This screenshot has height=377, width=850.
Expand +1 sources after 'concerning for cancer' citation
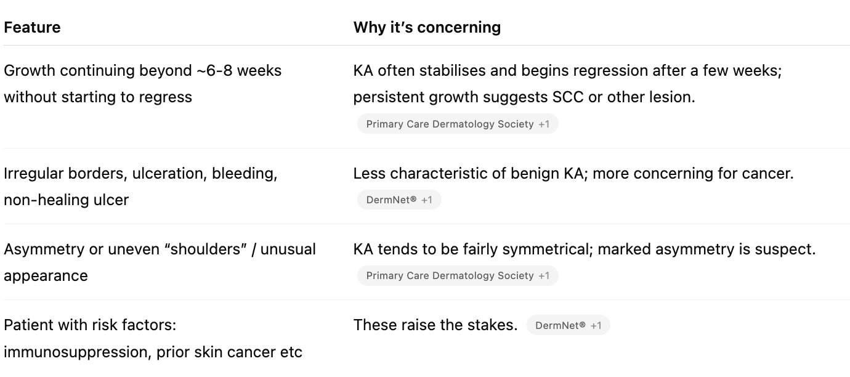tap(427, 200)
